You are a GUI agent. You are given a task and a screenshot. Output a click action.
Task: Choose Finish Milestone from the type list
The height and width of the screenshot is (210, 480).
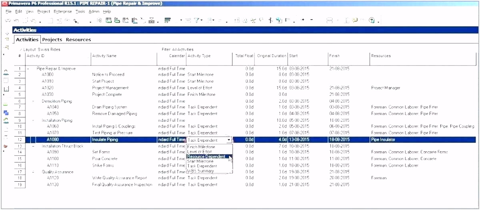(x=210, y=147)
